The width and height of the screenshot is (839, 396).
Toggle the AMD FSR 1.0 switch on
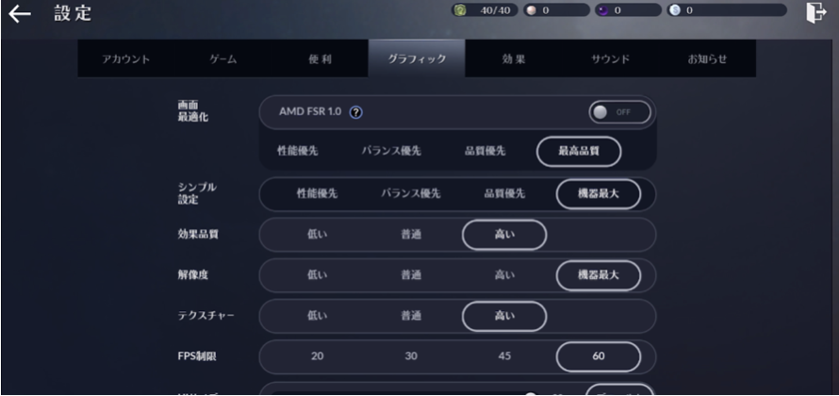pos(618,112)
